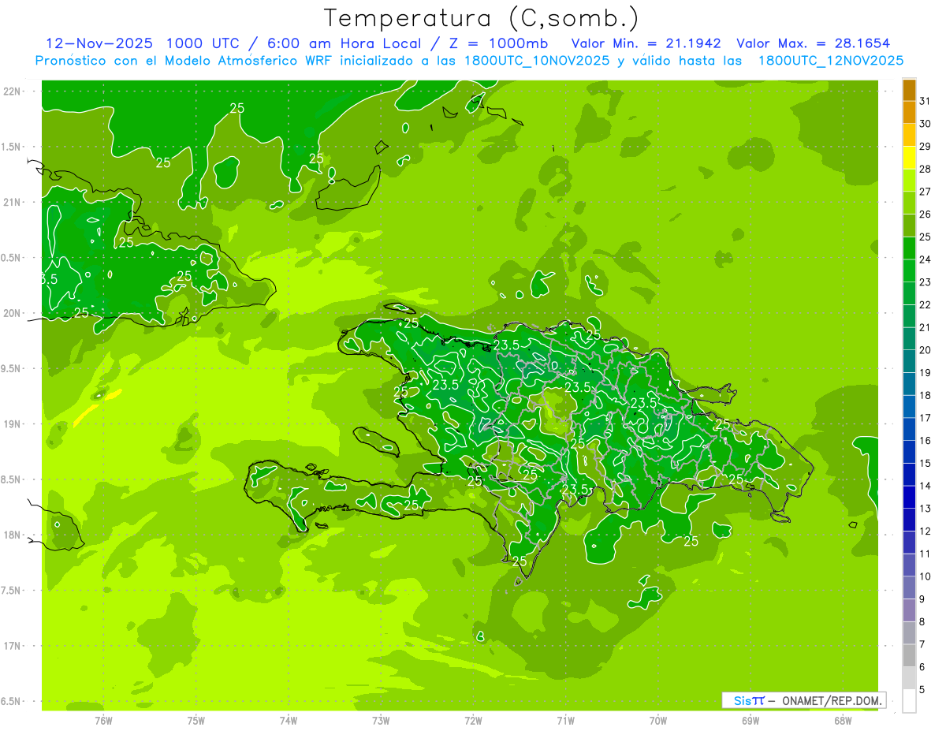Image resolution: width=946 pixels, height=731 pixels.
Task: Pick the orange swatch between 30 and 31
Action: pos(909,113)
